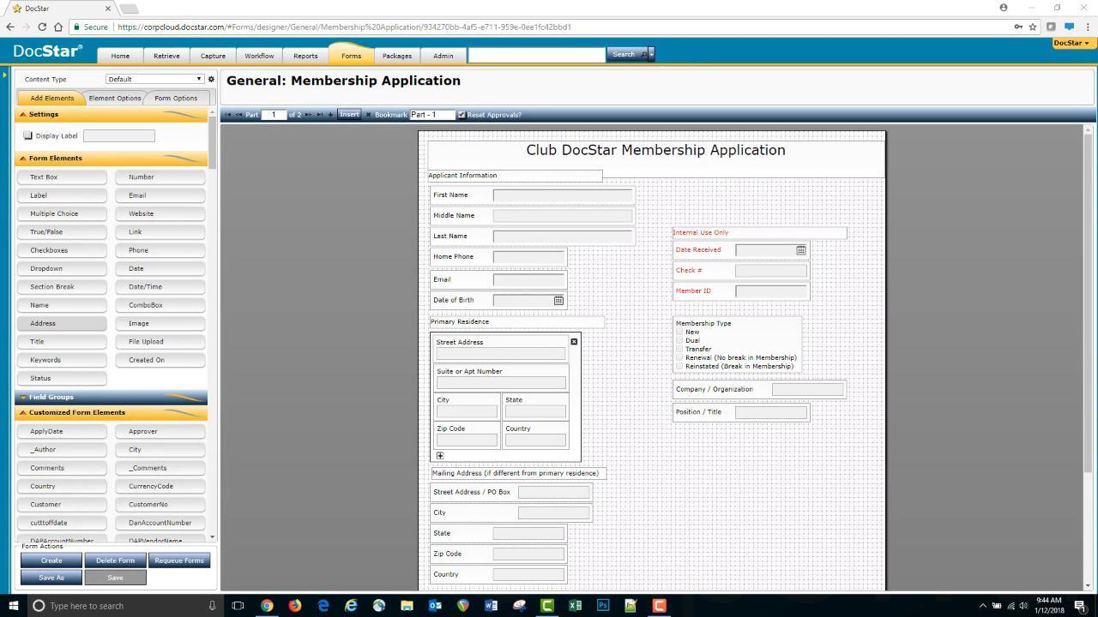The image size is (1098, 617).
Task: Collapse the Form Elements section
Action: pos(112,158)
